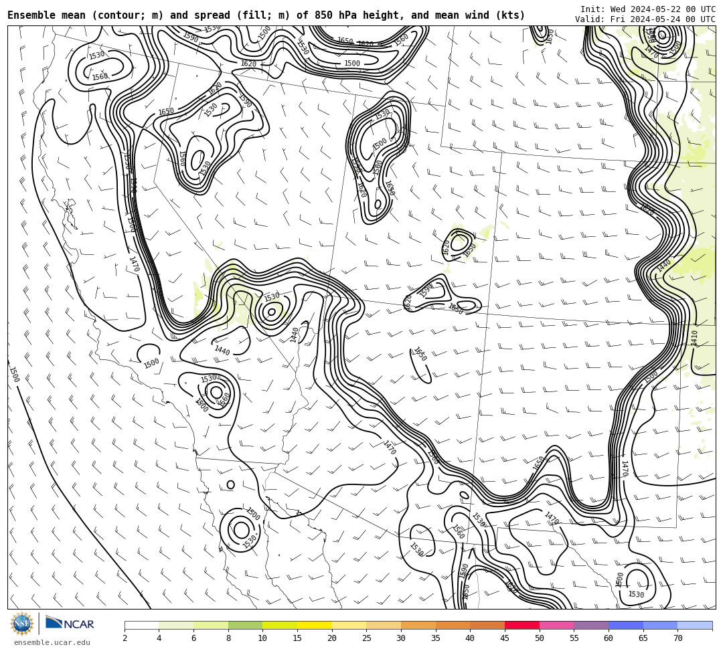Select the pale yellow 20–25 colorbar segment
723x651 pixels.
[349, 625]
